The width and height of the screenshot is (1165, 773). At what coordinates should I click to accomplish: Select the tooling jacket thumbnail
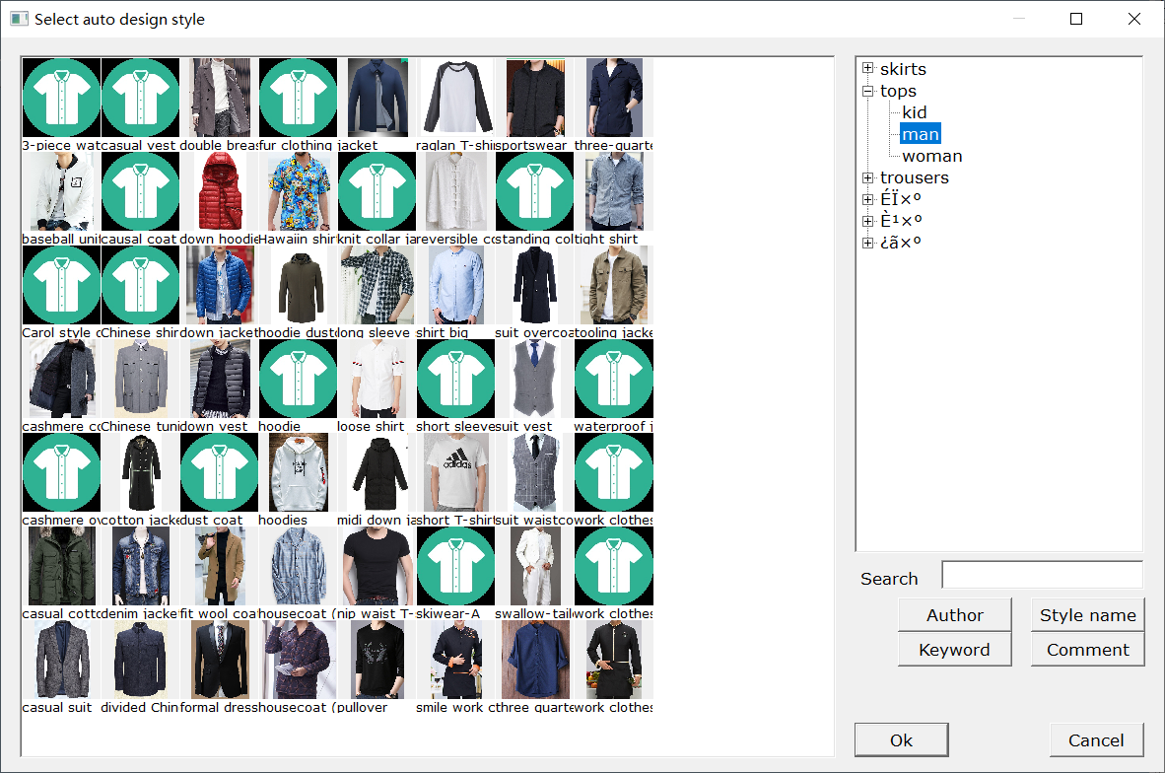coord(614,285)
